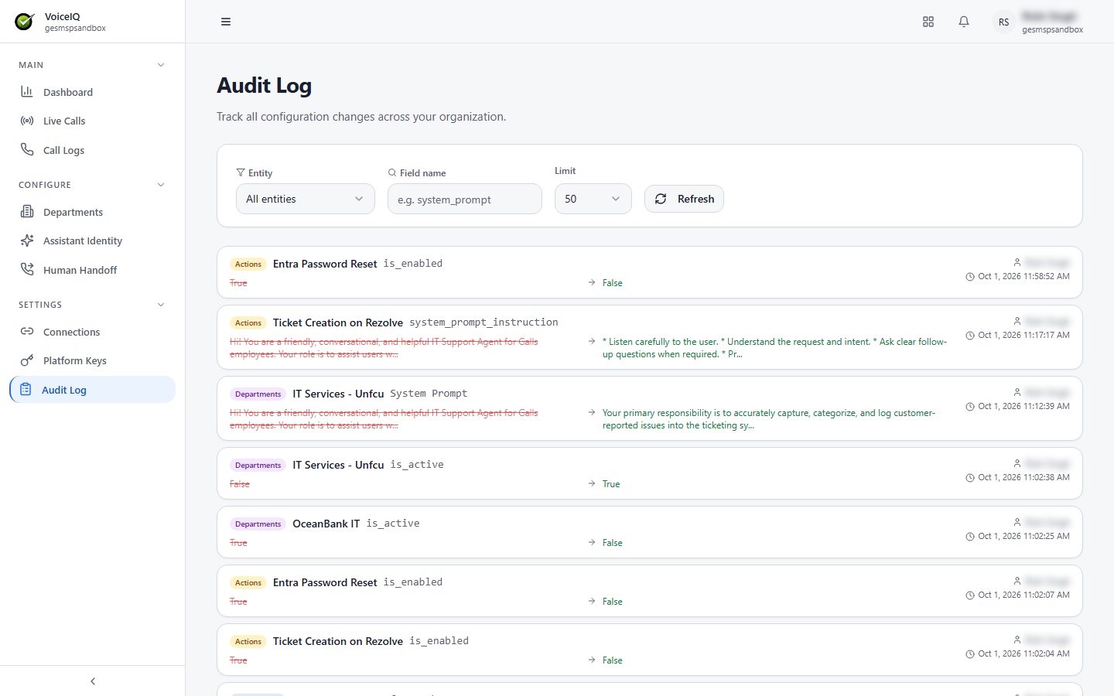Click new value 'True' in IT Services entry
This screenshot has height=696, width=1114.
coord(611,484)
